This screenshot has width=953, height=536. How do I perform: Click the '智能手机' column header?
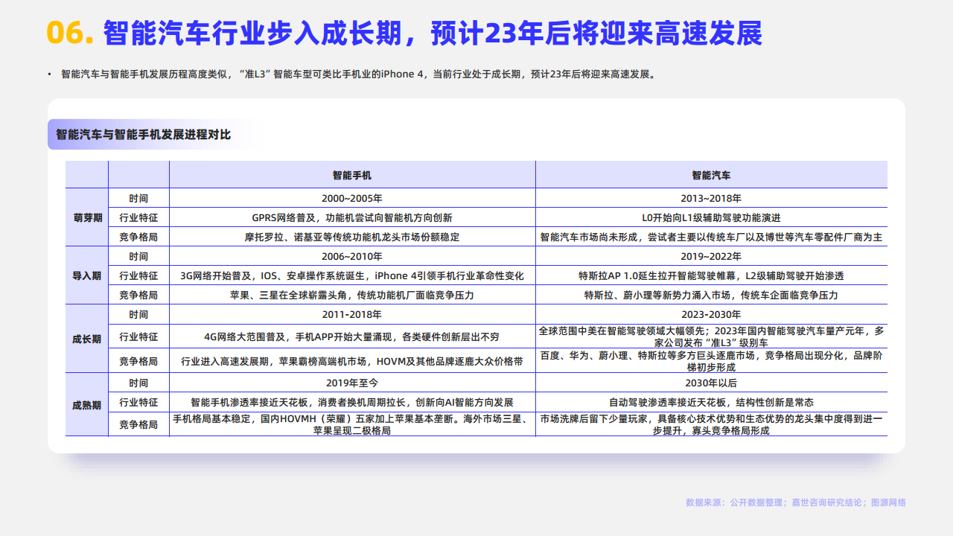click(x=352, y=176)
